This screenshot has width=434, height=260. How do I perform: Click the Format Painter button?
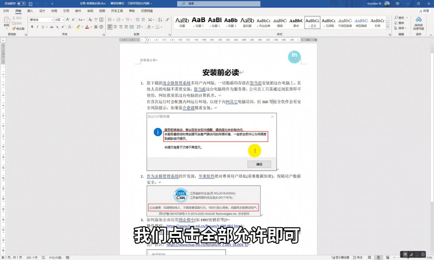tap(19, 29)
